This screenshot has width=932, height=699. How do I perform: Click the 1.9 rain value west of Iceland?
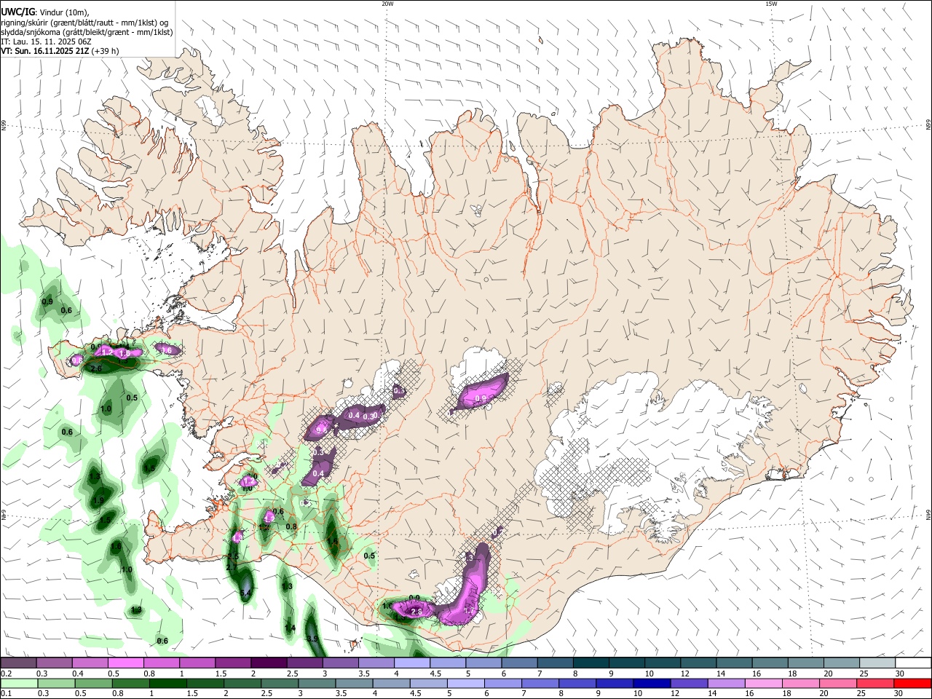click(99, 500)
